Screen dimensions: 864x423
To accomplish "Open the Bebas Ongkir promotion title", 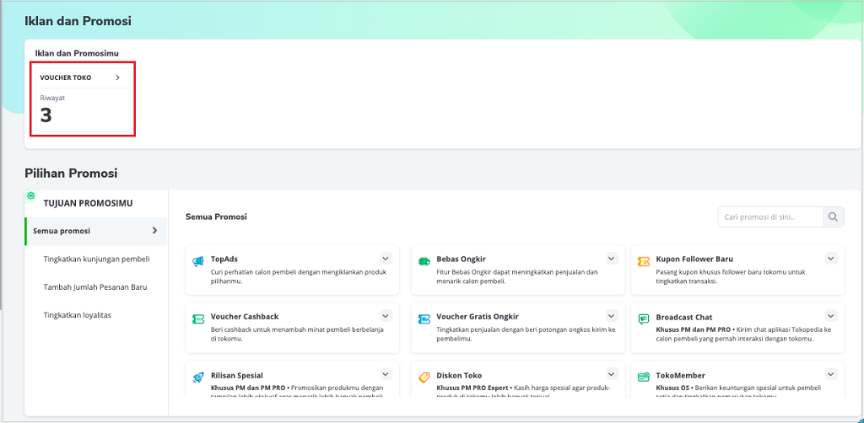I will (x=462, y=259).
